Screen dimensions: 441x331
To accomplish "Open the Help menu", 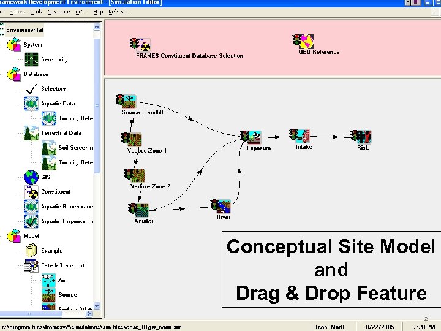I will click(98, 12).
